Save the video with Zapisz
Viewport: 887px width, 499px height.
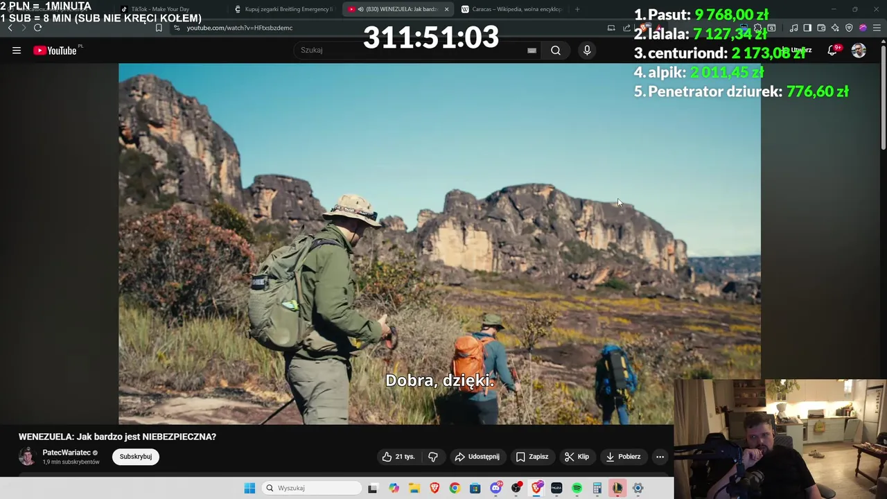click(x=532, y=457)
